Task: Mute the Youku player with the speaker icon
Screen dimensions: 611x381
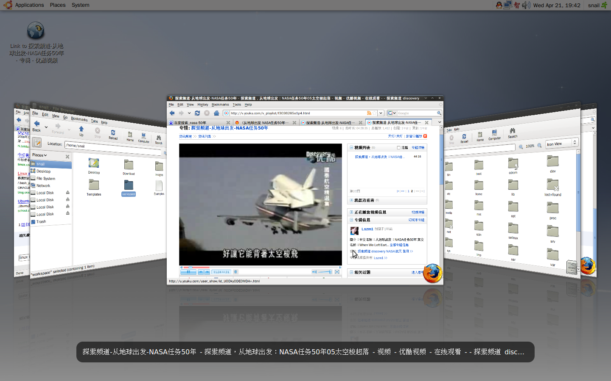Action: point(314,272)
